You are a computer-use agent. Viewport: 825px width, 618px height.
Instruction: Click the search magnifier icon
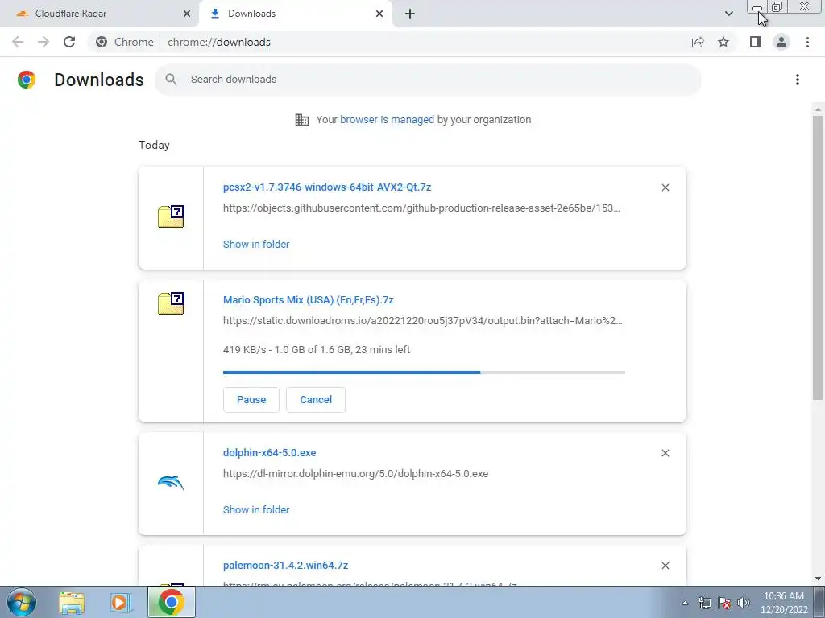171,80
